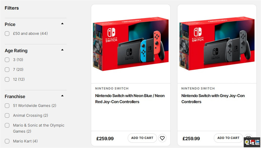Click the Neon Blue/Red Switch box image

click(x=131, y=44)
